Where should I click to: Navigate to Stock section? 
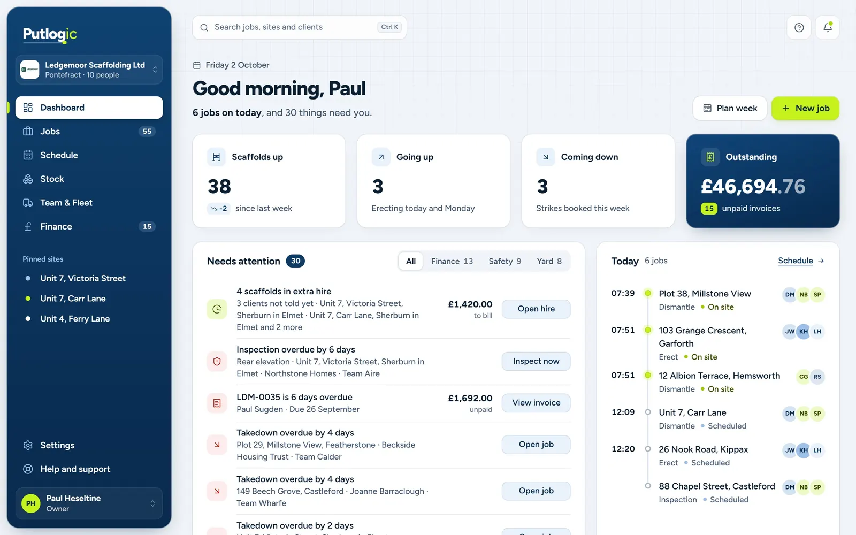click(x=89, y=179)
